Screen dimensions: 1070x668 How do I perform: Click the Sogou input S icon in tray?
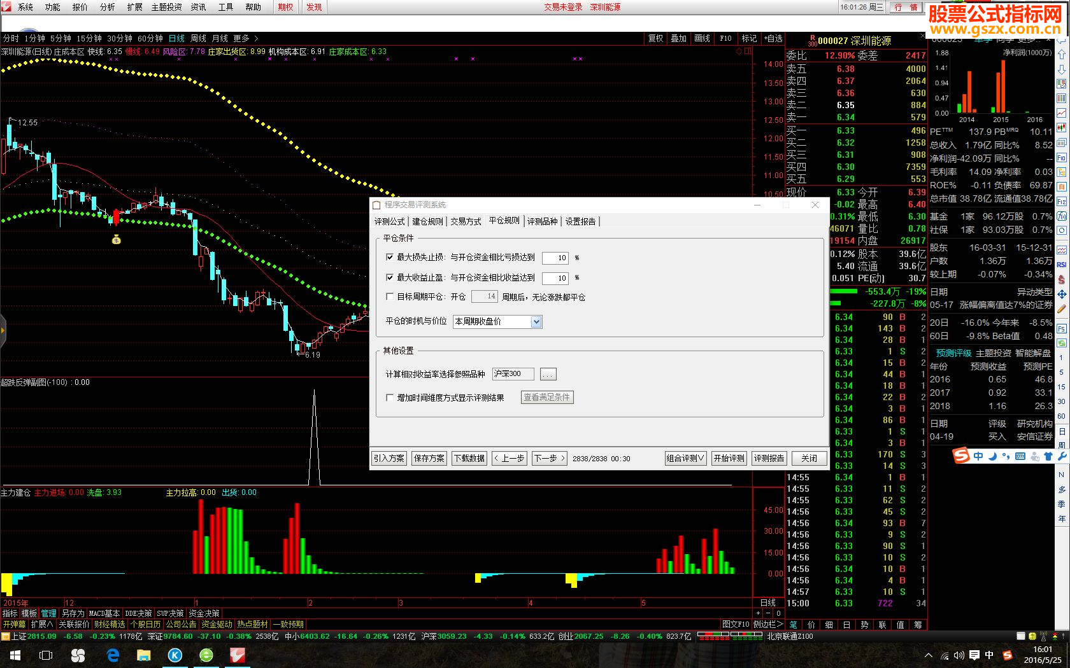pos(1007,655)
